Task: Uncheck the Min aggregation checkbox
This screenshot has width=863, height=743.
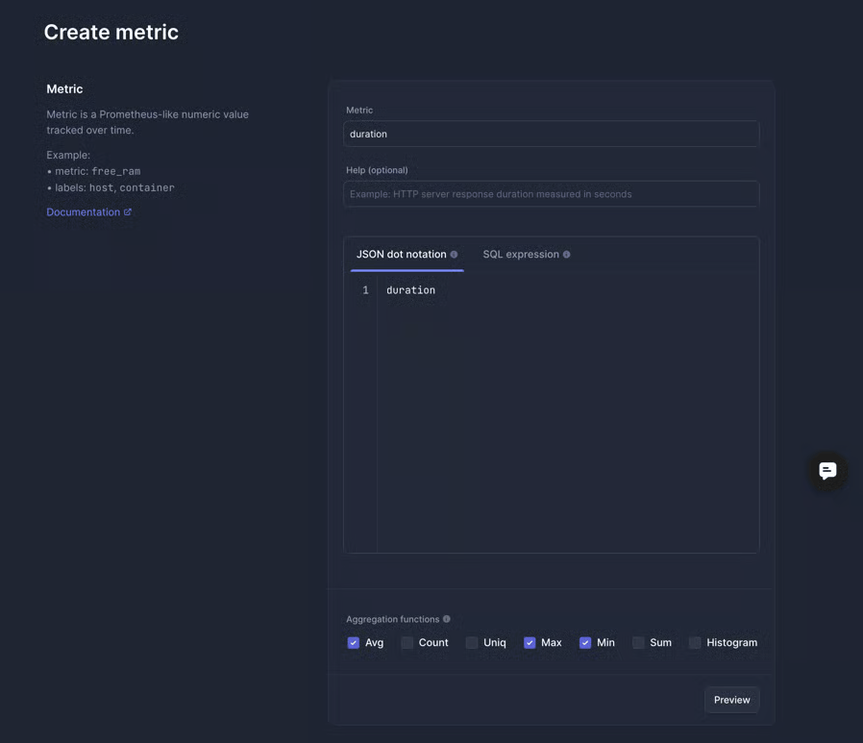Action: (x=585, y=642)
